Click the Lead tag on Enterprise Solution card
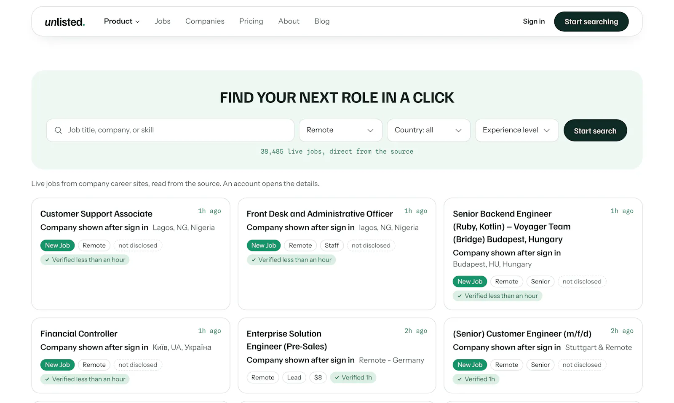Image resolution: width=674 pixels, height=403 pixels. coord(294,378)
